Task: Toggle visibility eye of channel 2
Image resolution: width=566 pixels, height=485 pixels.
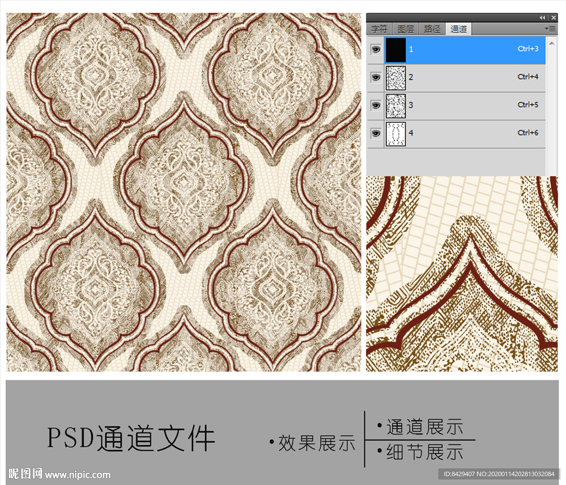Action: point(376,77)
